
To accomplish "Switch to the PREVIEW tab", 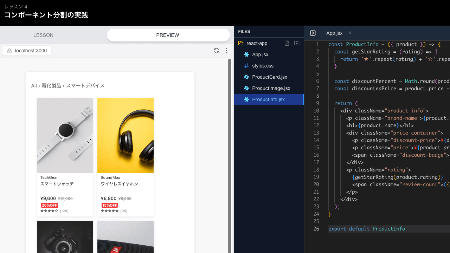I will pyautogui.click(x=168, y=35).
